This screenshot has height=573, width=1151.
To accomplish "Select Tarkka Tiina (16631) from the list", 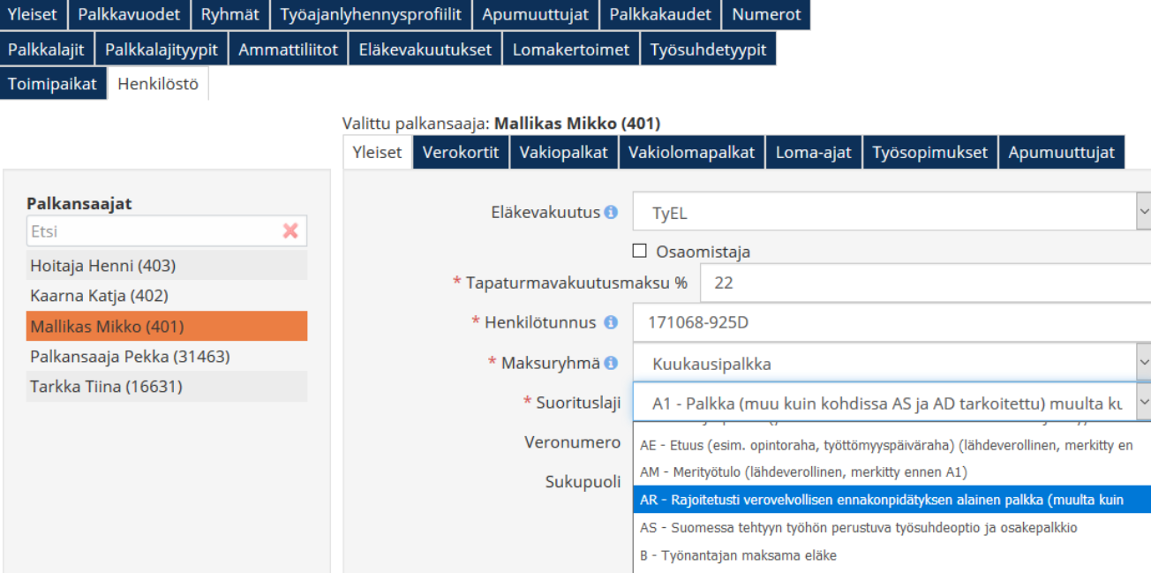I will [106, 387].
